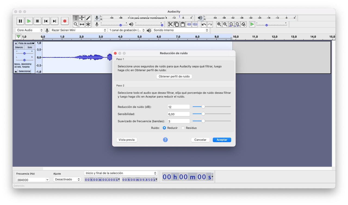Click the recording meter microphone icon
348x205 pixels.
[x=97, y=18]
